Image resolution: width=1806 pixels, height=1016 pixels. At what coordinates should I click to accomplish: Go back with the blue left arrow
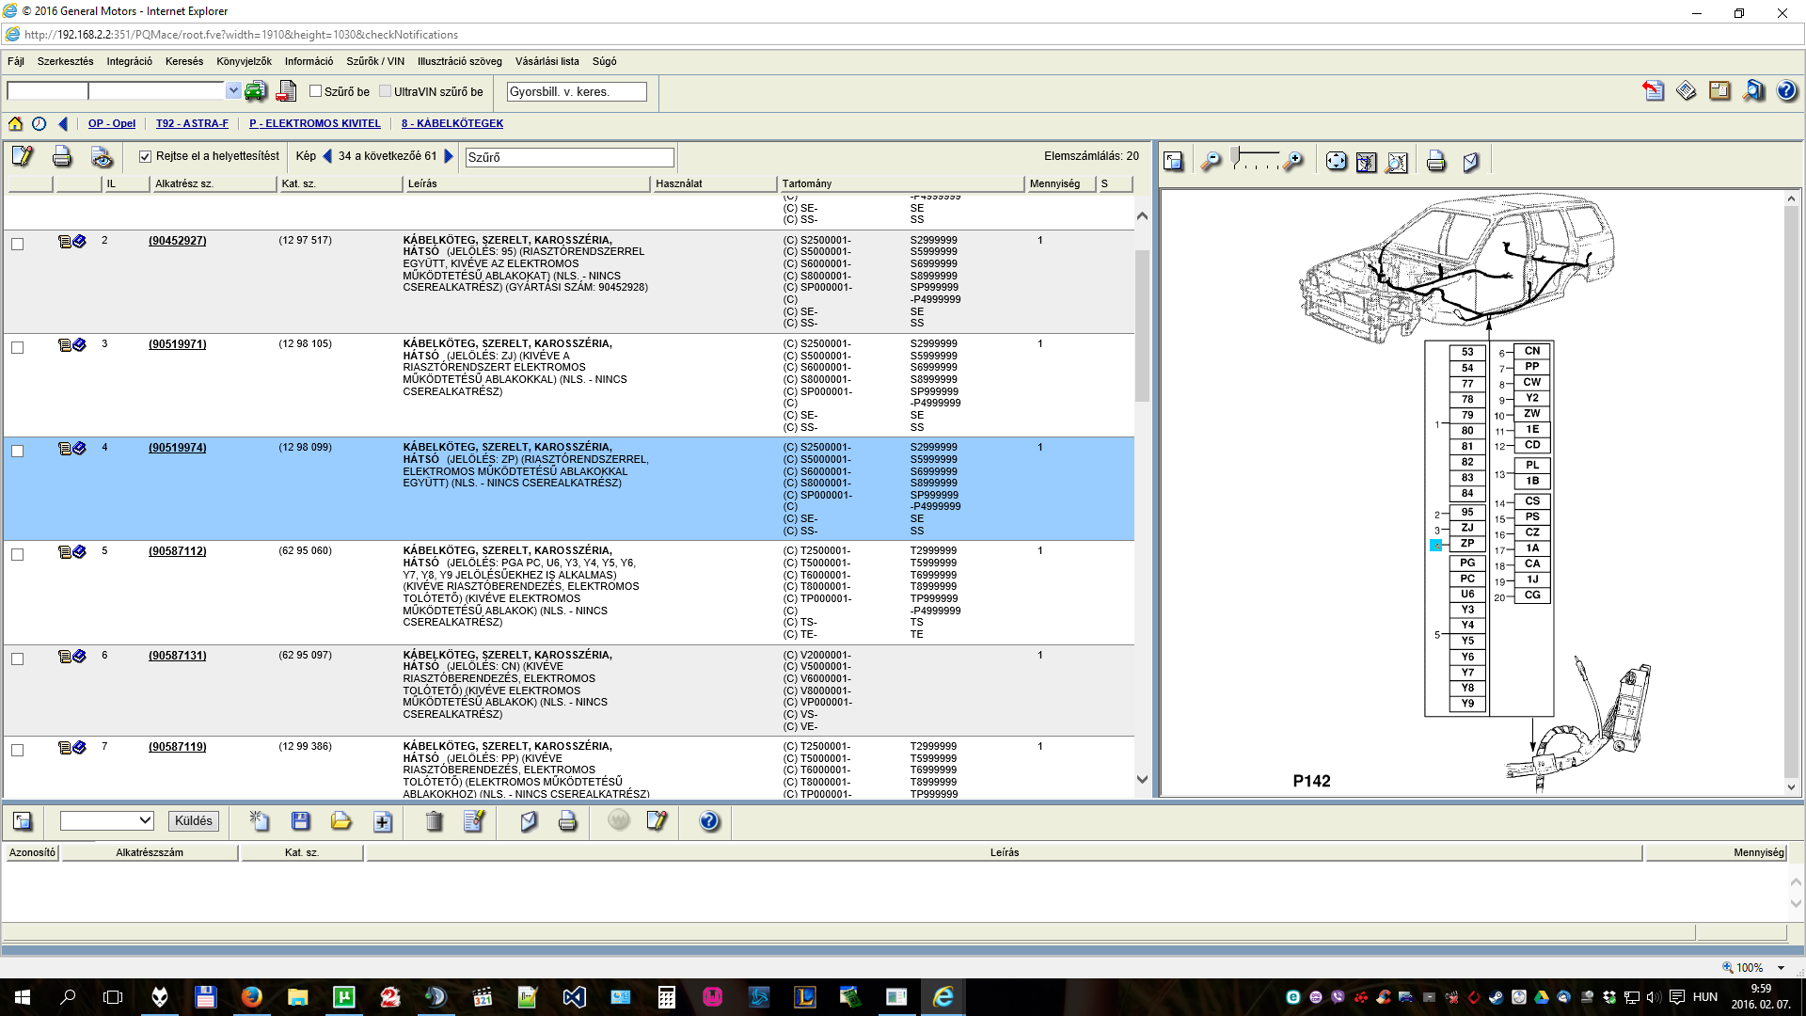63,123
